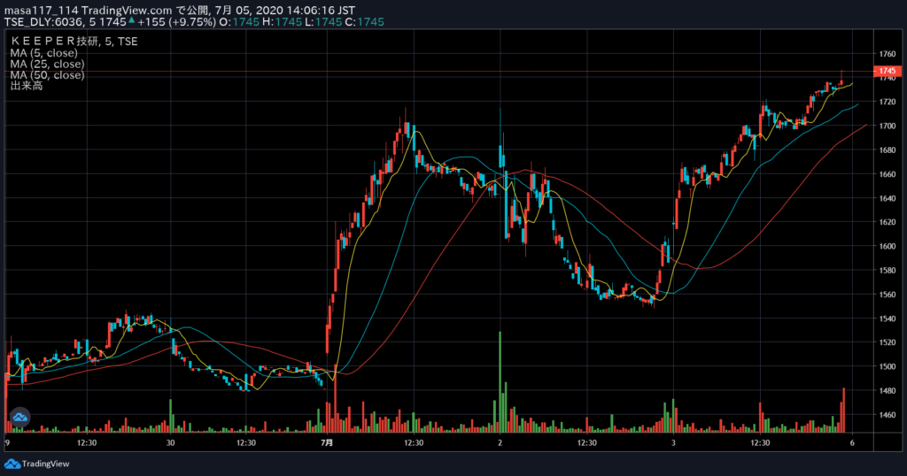Click the 1620 price axis label
The width and height of the screenshot is (907, 476).
[x=888, y=222]
